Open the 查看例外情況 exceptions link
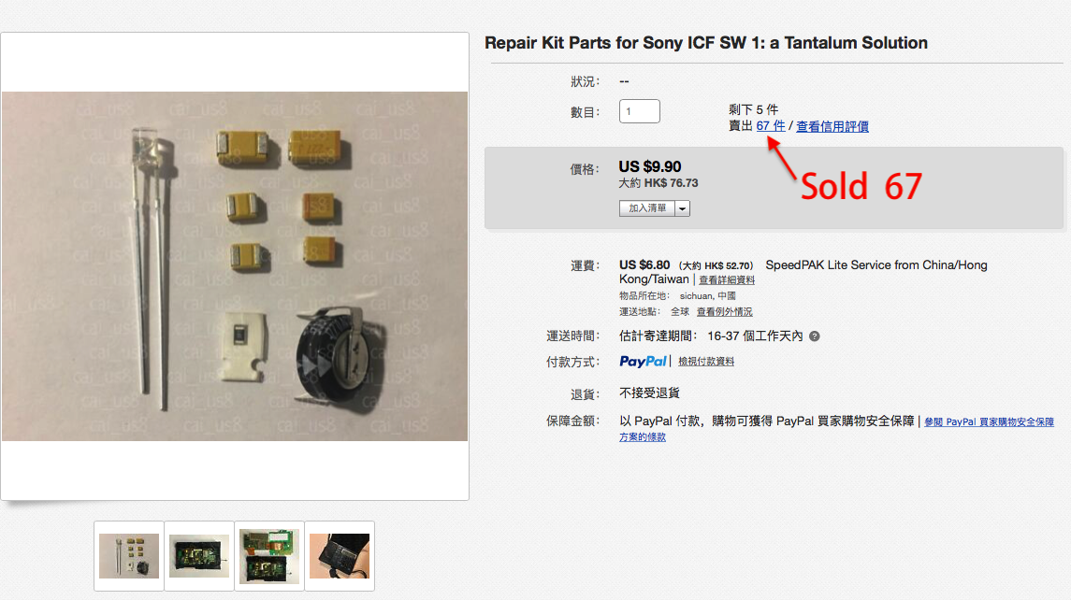 point(724,312)
